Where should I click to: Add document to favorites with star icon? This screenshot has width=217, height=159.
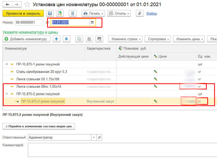(27, 5)
